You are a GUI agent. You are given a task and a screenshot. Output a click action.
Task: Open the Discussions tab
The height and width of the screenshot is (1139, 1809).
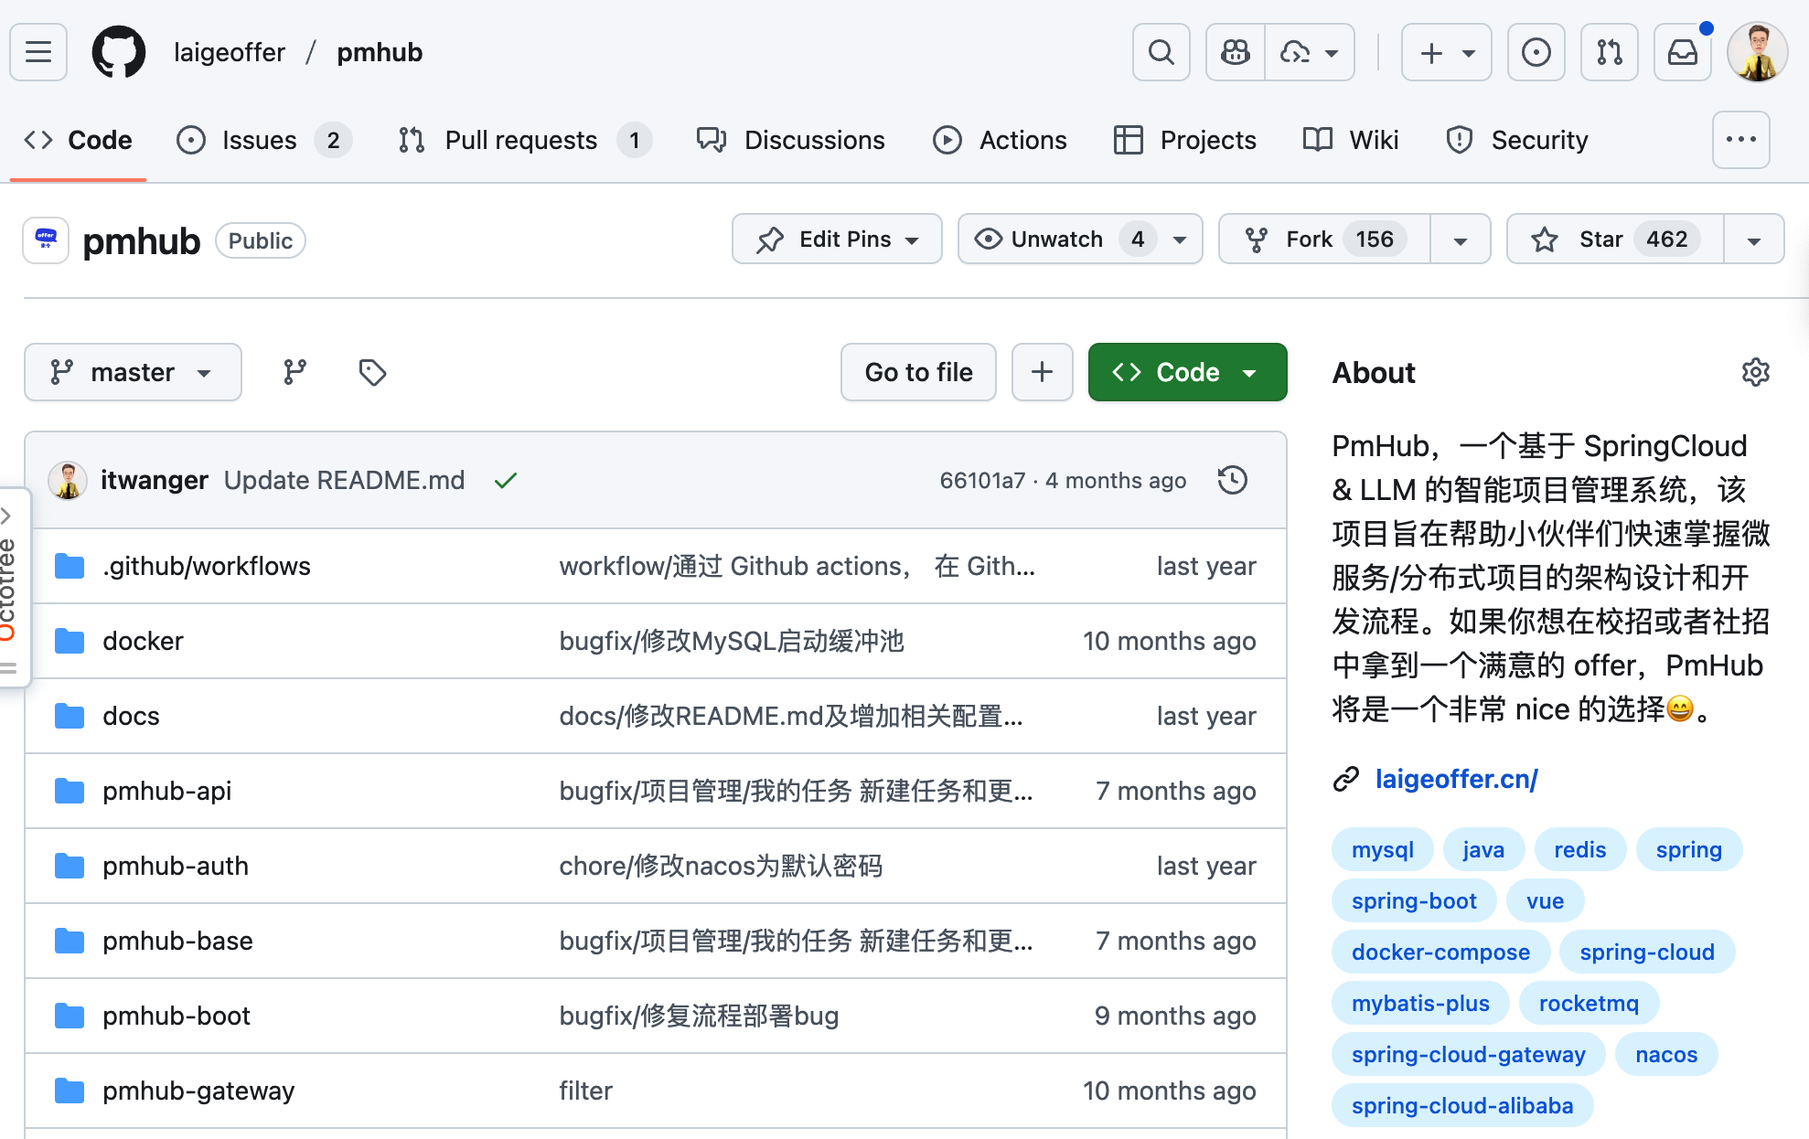point(814,140)
